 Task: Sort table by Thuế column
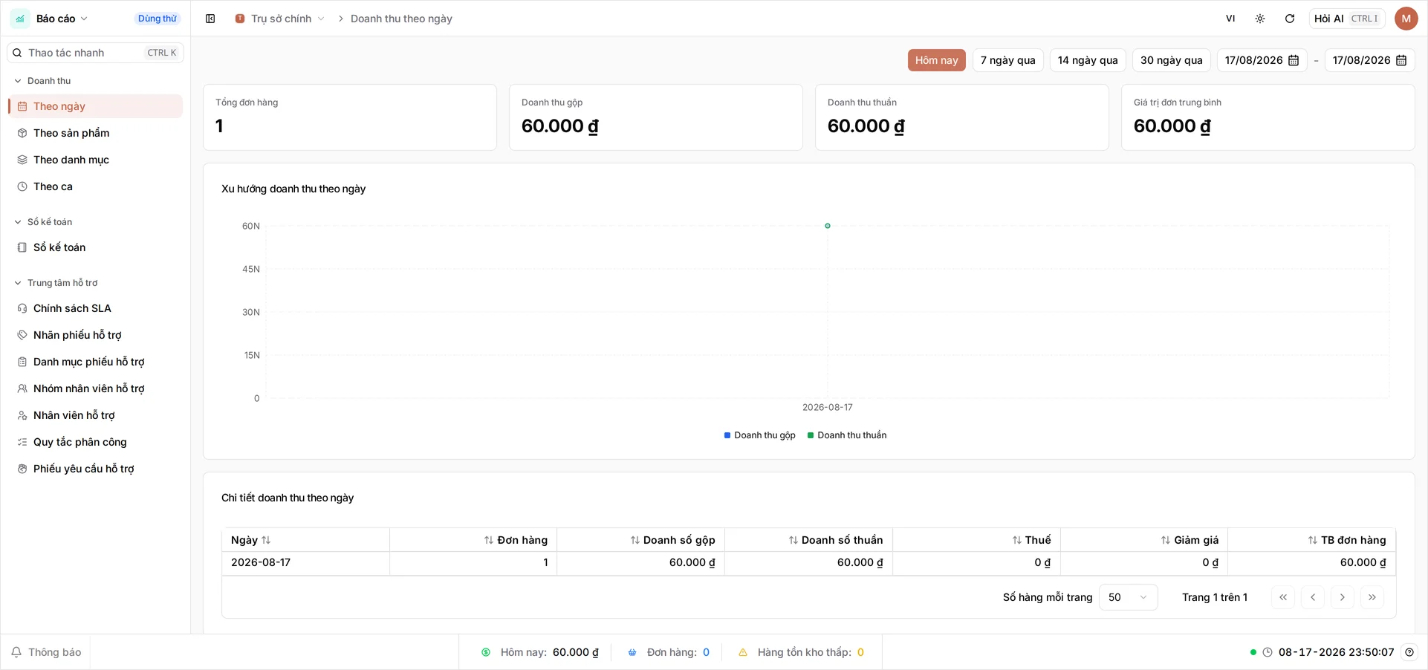(x=1031, y=540)
